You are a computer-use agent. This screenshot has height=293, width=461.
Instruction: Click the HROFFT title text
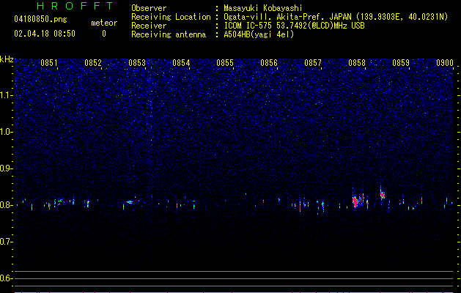(x=75, y=6)
